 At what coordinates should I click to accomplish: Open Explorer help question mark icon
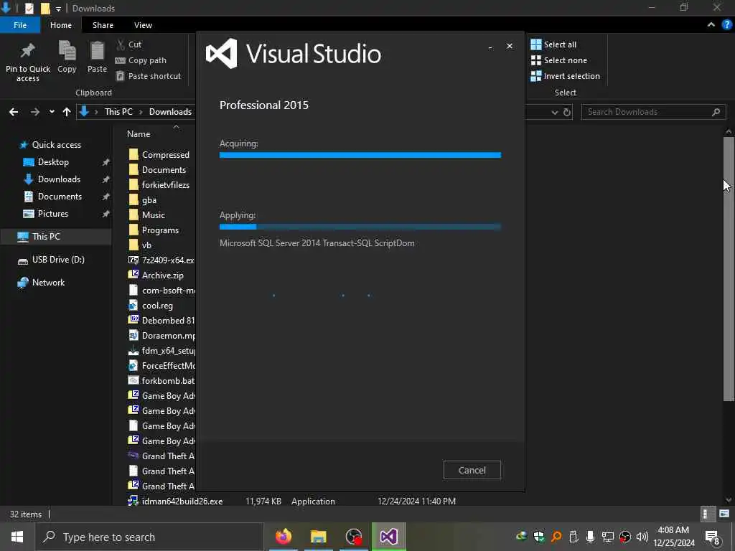coord(727,25)
